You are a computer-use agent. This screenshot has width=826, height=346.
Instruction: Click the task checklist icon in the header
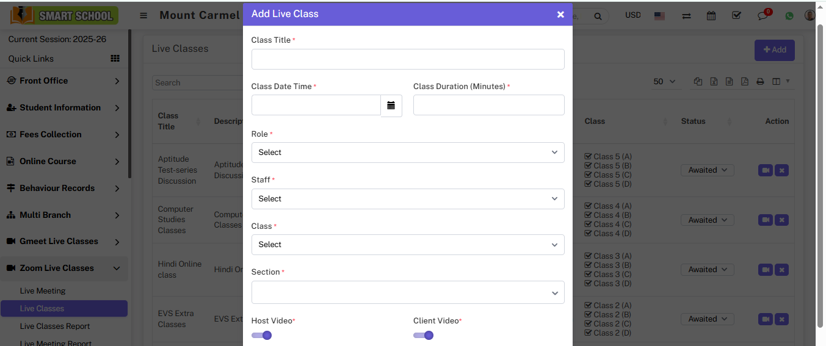(x=736, y=16)
